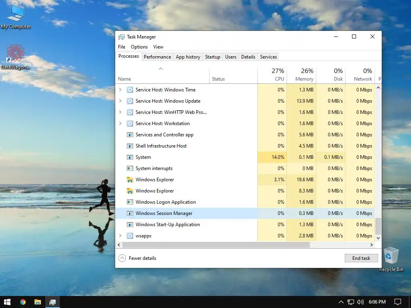Click the folder icon of Windows Explorer using 19.6 MB

coord(130,180)
